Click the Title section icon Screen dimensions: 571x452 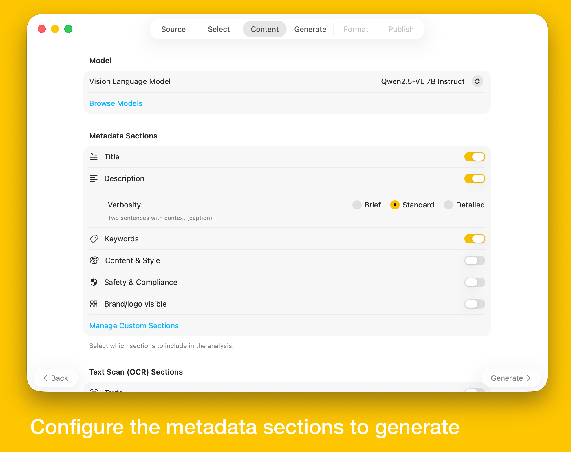[94, 156]
